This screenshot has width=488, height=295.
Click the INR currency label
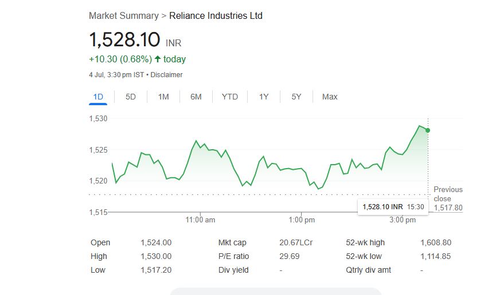173,43
